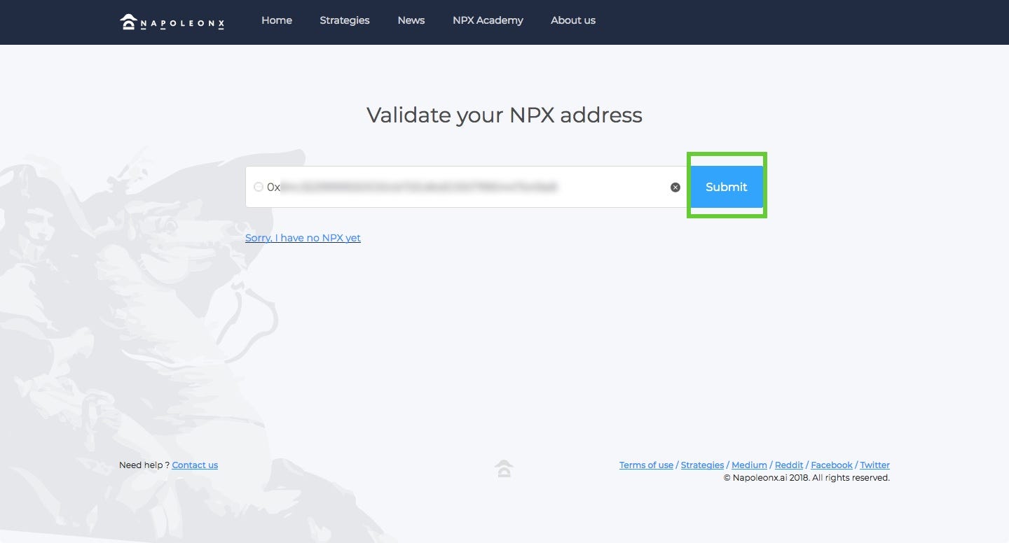Click the NapoleonX logo in the header
The height and width of the screenshot is (543, 1009).
tap(172, 22)
